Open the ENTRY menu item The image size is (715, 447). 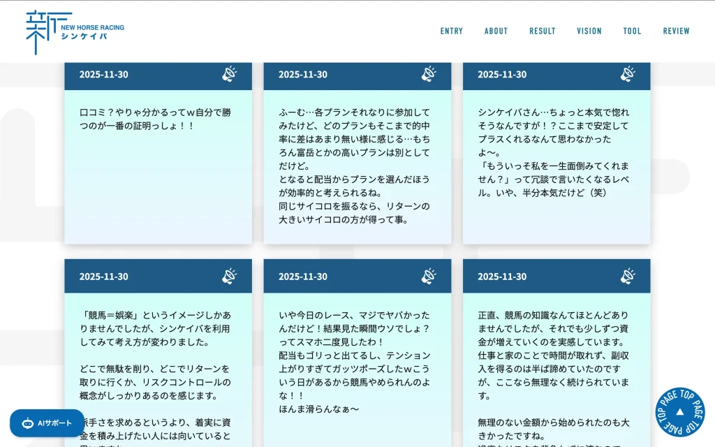452,31
